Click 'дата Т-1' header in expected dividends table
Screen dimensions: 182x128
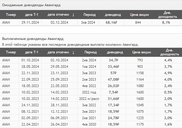pyautogui.click(x=31, y=15)
